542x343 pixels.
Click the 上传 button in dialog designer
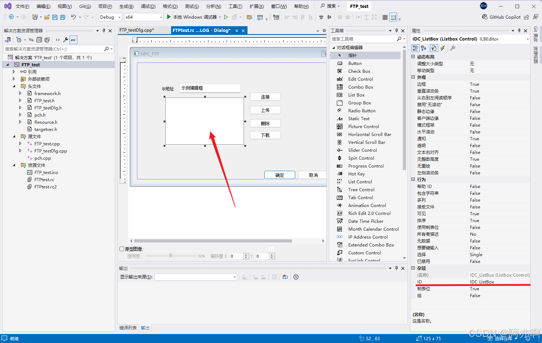click(x=265, y=110)
